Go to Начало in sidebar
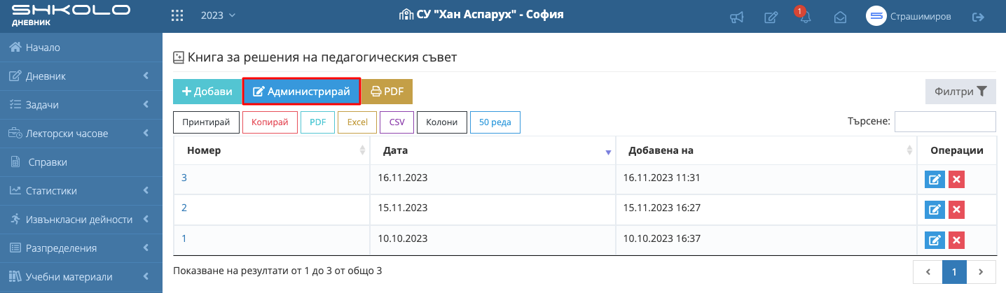This screenshot has height=293, width=1006. point(43,48)
